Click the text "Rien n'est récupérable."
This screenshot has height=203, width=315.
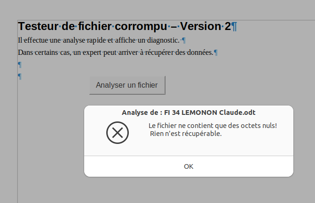tap(186, 134)
